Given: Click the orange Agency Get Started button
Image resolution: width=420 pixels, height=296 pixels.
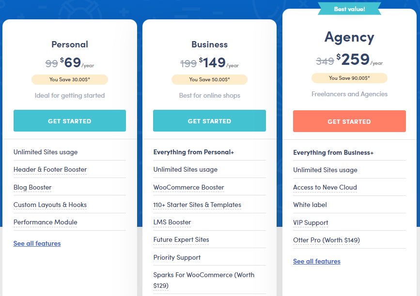Looking at the screenshot, I should point(349,121).
